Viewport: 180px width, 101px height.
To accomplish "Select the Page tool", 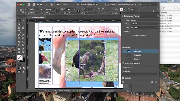I will 19,24.
